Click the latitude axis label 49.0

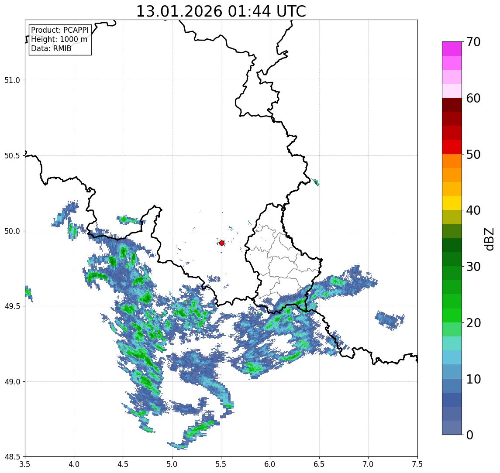(12, 381)
